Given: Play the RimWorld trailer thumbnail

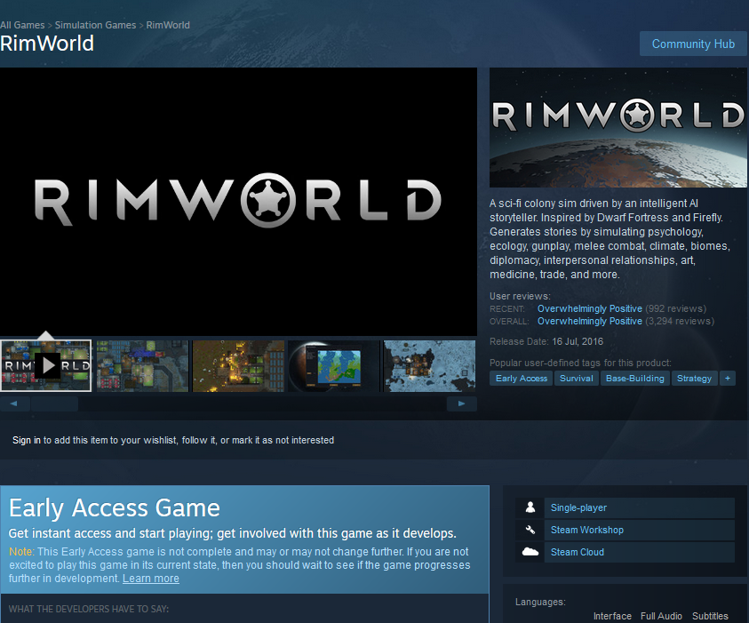Looking at the screenshot, I should pyautogui.click(x=46, y=366).
